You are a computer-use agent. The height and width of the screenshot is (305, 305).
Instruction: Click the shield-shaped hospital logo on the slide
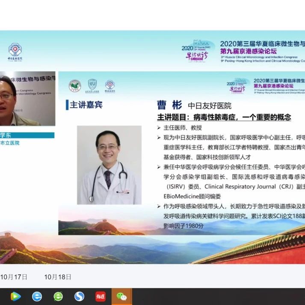[92, 86]
